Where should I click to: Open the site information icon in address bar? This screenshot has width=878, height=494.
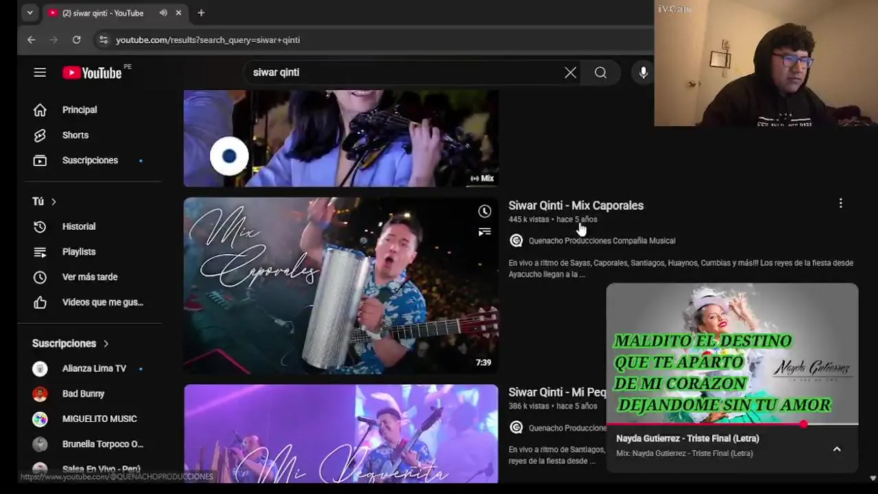click(103, 40)
